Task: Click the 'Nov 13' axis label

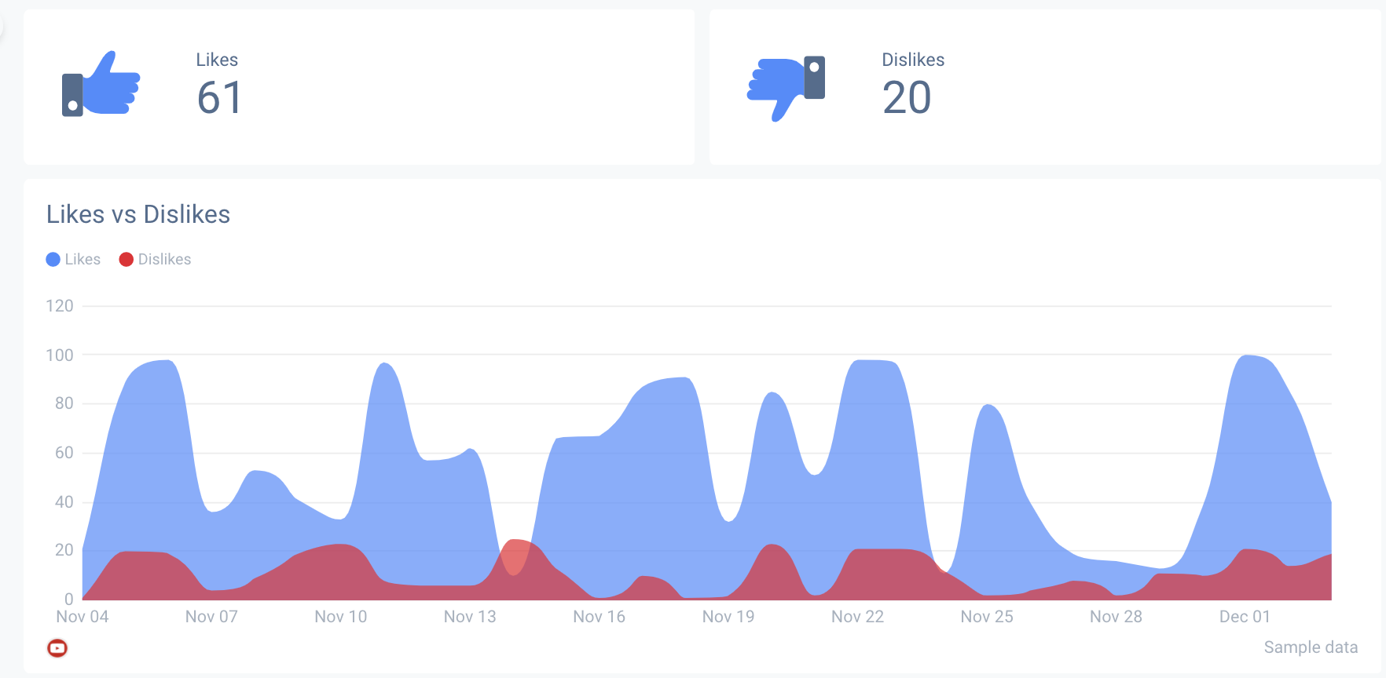Action: (x=470, y=617)
